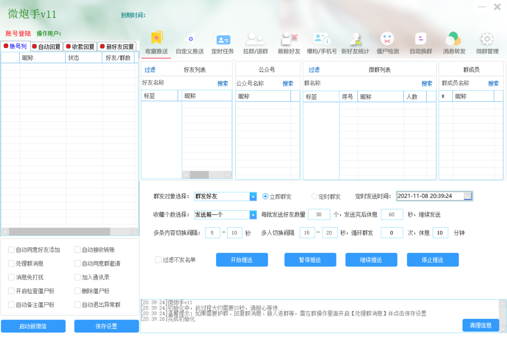Click 停止推送 button
This screenshot has height=339, width=507.
(433, 260)
